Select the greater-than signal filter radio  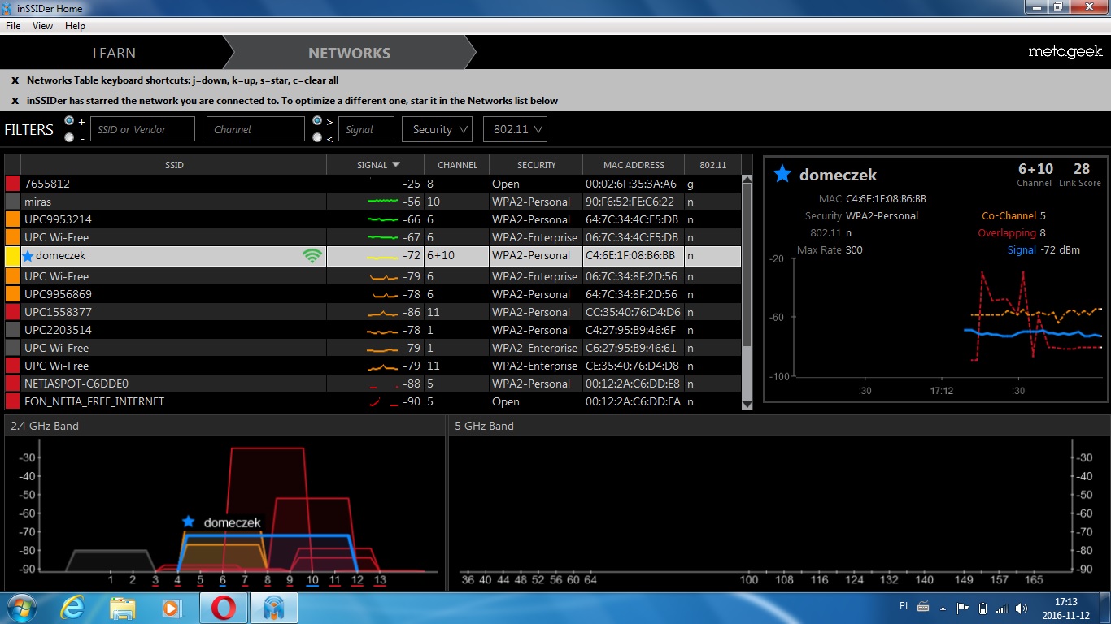pos(317,120)
